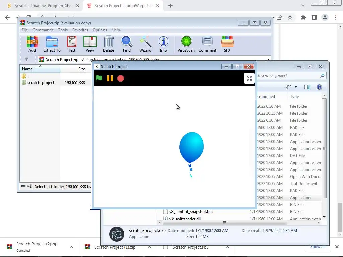Screen dimensions: 343x257
Task: Click the Comment toolbar icon
Action: coord(207,44)
